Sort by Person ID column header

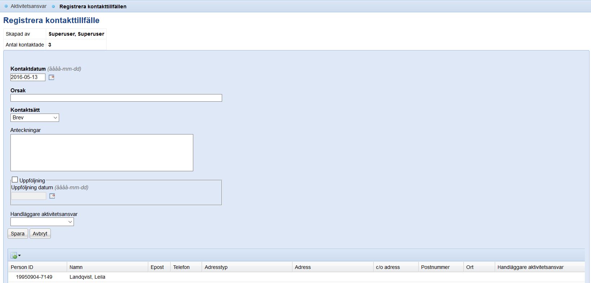[38, 267]
